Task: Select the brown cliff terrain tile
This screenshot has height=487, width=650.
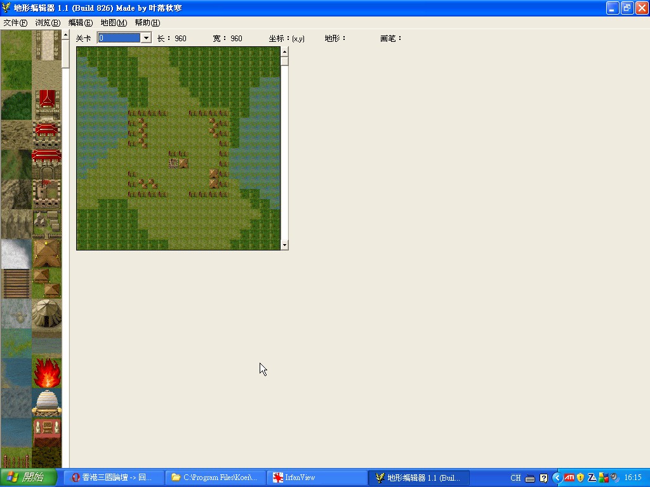Action: pyautogui.click(x=16, y=224)
